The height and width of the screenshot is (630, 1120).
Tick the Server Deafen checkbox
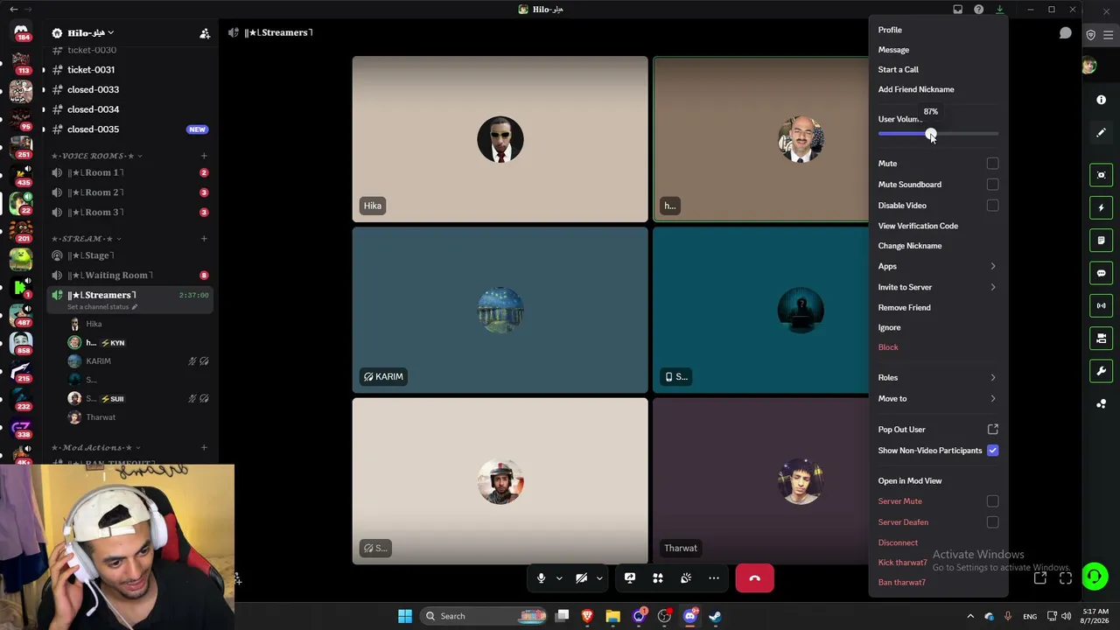(992, 522)
